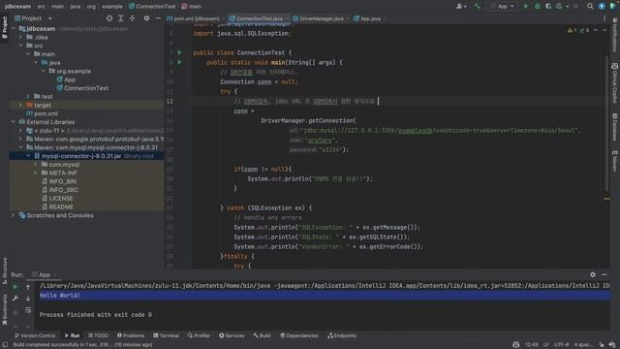Jump to next highlighted problem arrow
620x349 pixels.
(x=604, y=30)
